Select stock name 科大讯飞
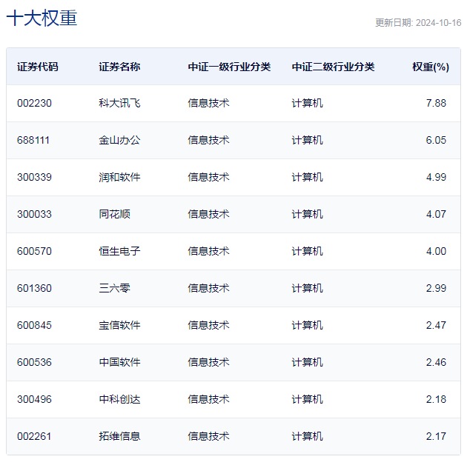 coord(119,103)
